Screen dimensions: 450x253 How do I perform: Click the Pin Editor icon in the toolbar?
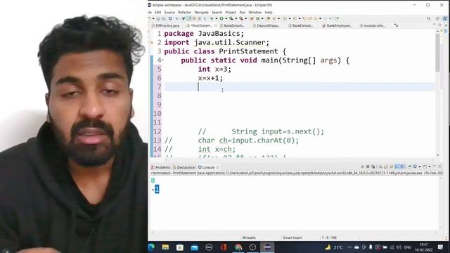click(x=336, y=19)
